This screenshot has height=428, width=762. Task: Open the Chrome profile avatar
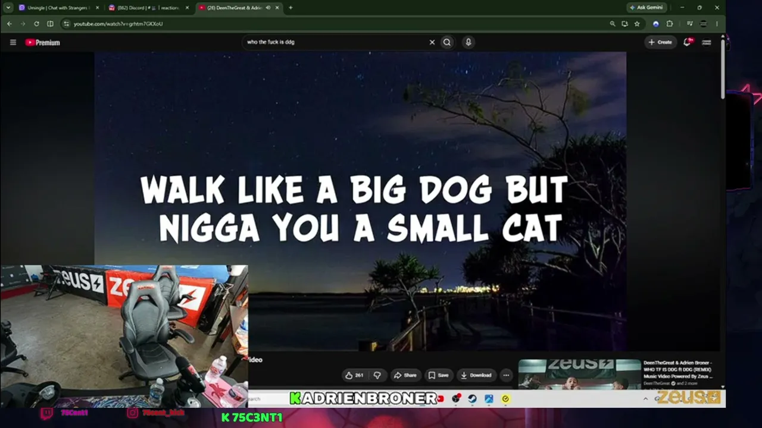coord(703,24)
